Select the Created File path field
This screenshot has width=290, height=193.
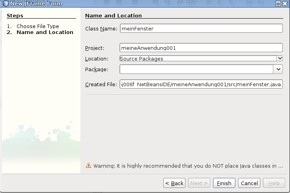coord(201,85)
